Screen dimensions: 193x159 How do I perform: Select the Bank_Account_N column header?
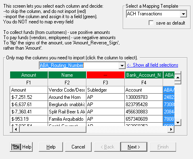[x=144, y=75]
